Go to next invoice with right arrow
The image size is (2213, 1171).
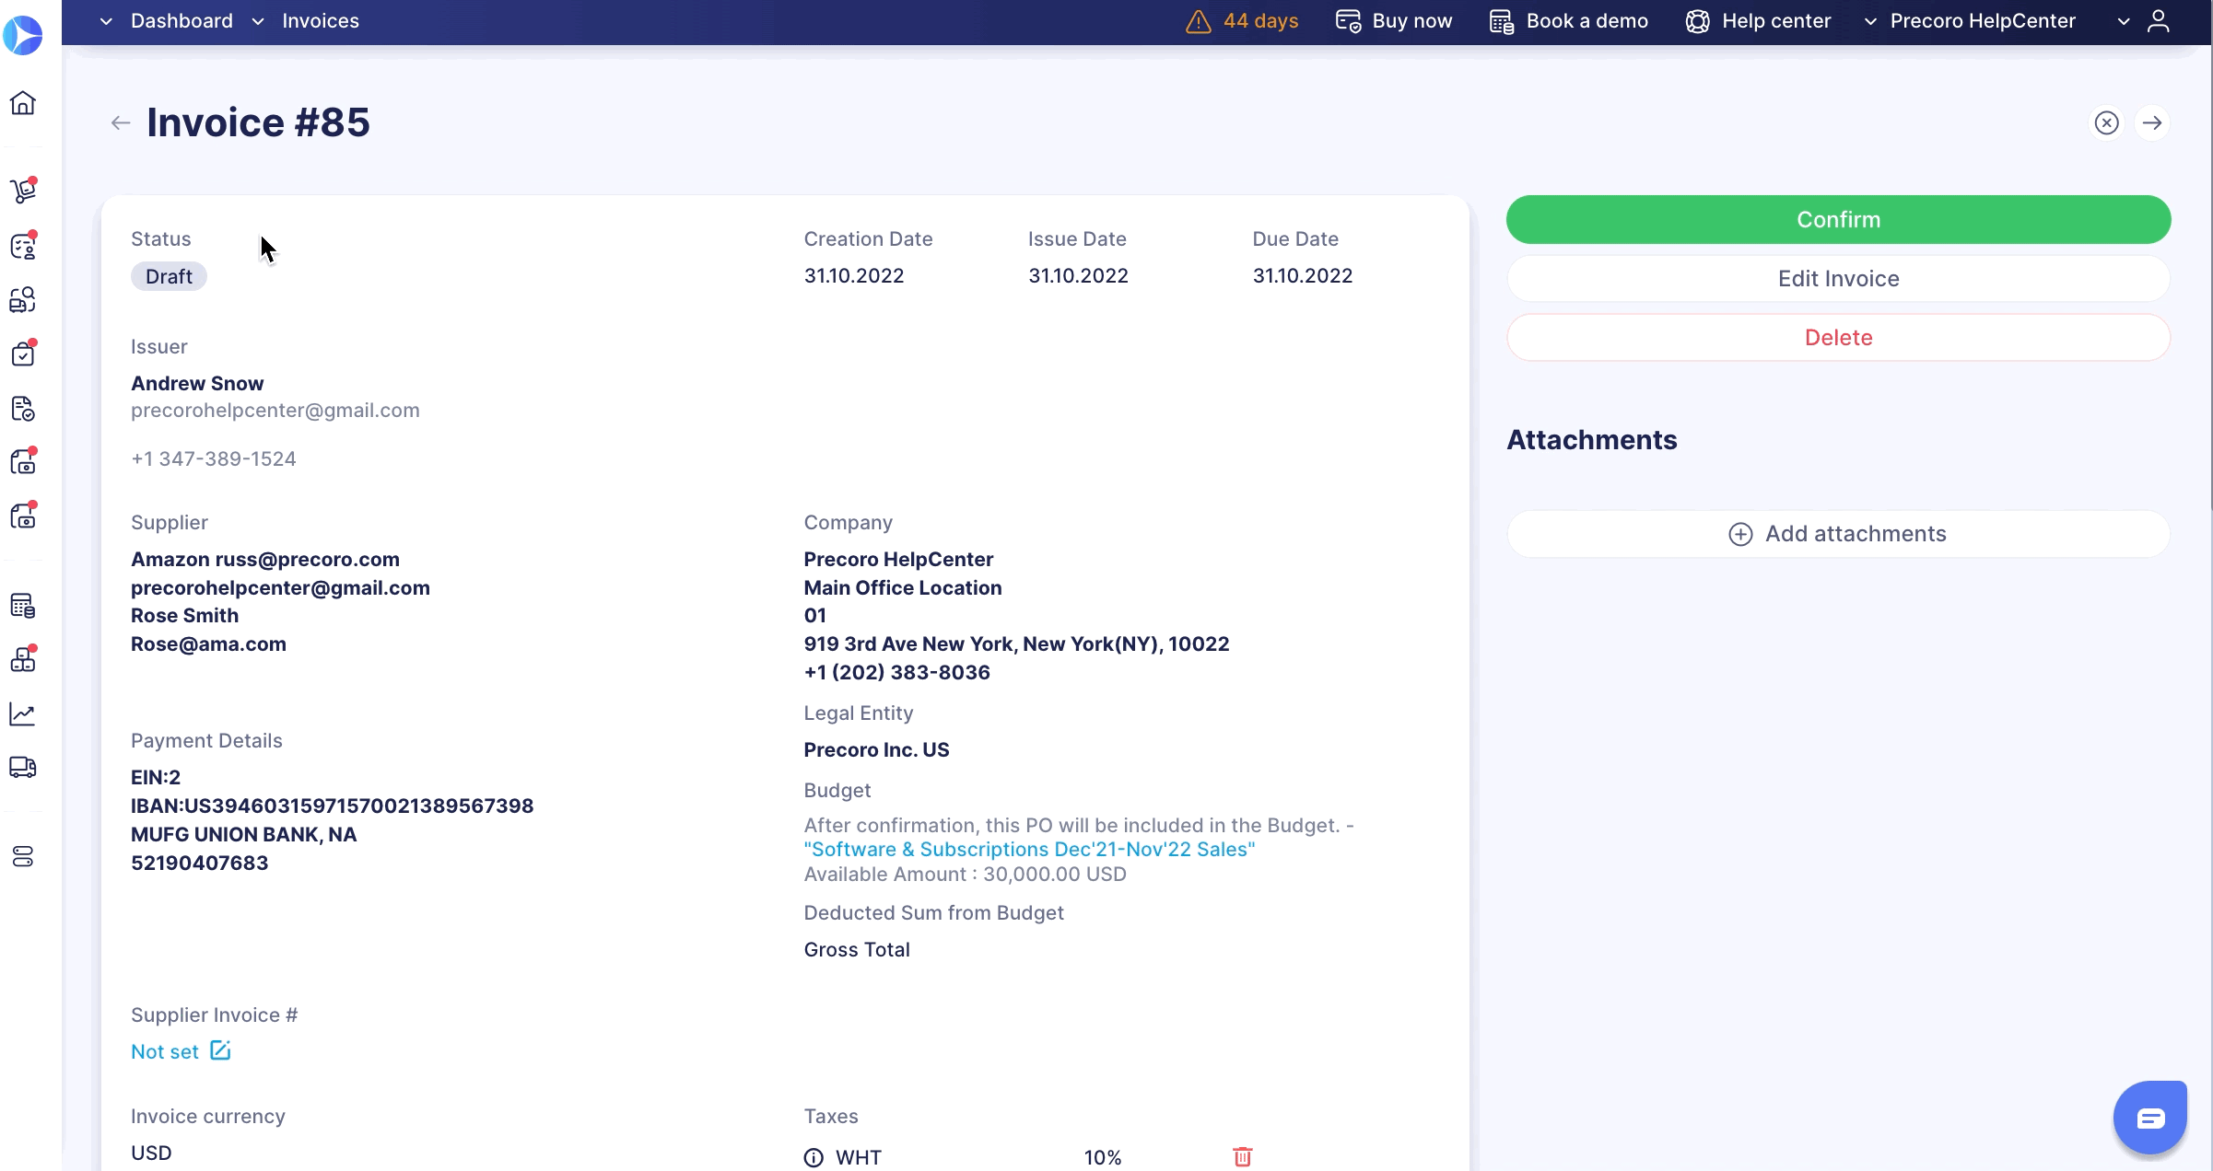(x=2152, y=122)
